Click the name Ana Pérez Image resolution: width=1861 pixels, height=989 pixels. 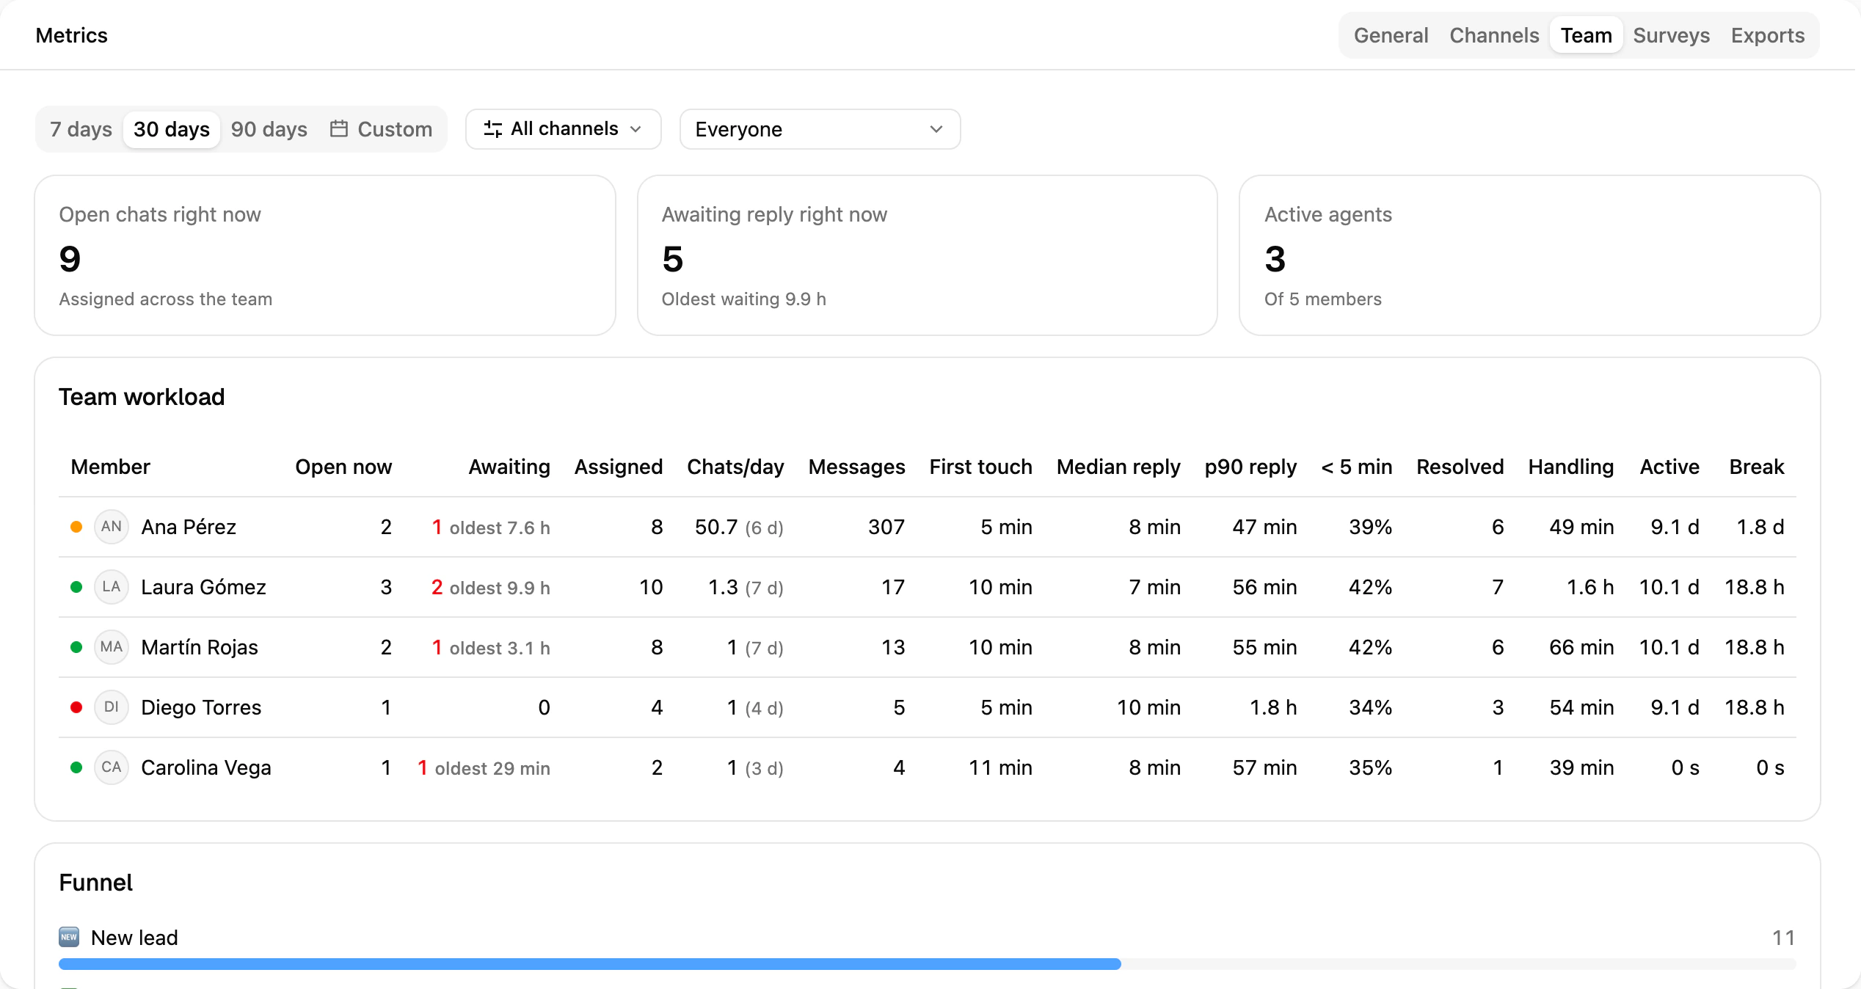coord(189,527)
